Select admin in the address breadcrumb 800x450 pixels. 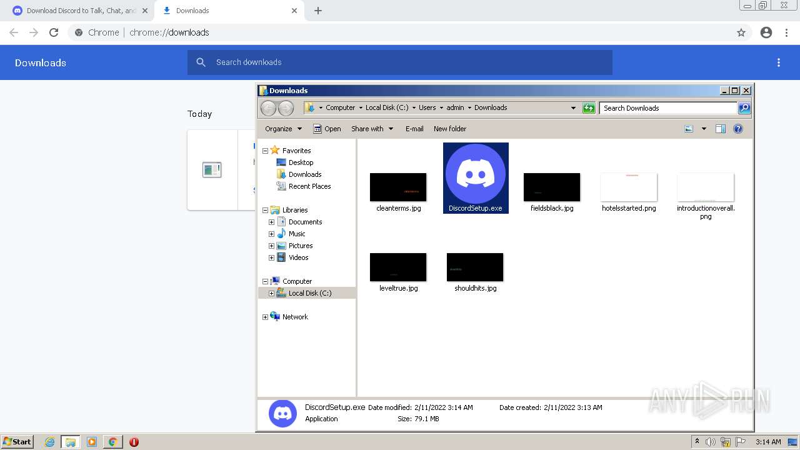455,107
